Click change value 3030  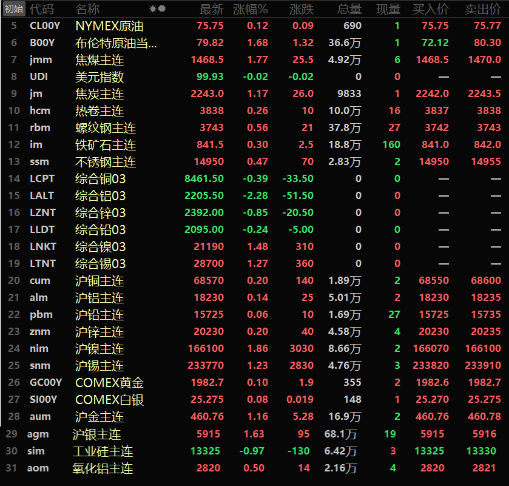coord(302,348)
